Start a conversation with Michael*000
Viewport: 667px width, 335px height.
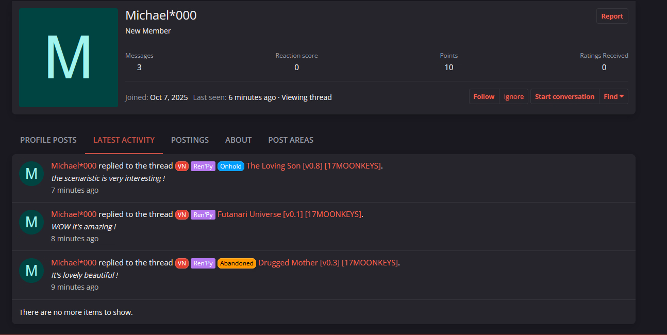(x=564, y=96)
